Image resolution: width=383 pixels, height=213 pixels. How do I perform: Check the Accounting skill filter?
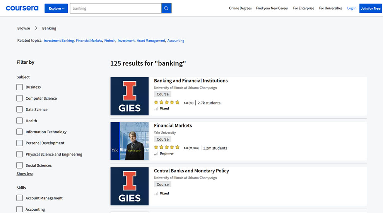click(20, 210)
